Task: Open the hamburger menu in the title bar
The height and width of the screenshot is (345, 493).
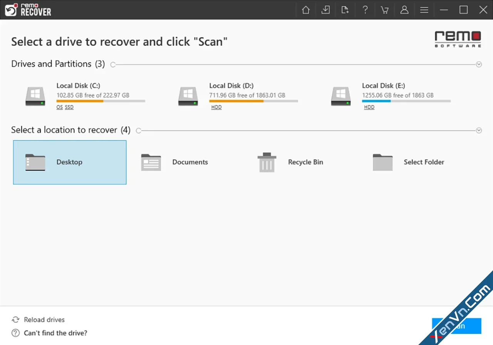Action: tap(424, 10)
